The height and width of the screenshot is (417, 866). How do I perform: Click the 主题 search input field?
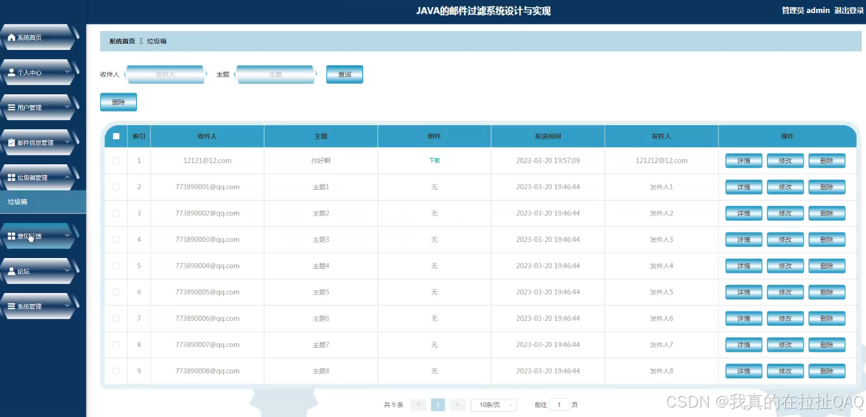pyautogui.click(x=275, y=74)
